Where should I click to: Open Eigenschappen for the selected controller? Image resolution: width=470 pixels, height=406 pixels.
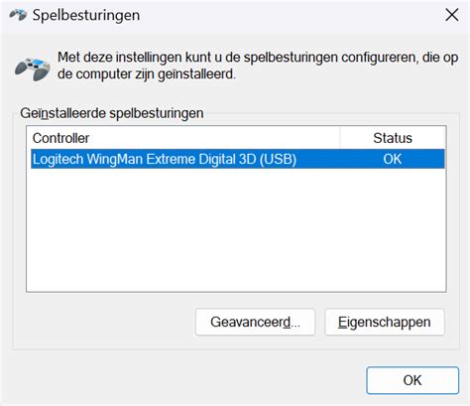pos(385,322)
